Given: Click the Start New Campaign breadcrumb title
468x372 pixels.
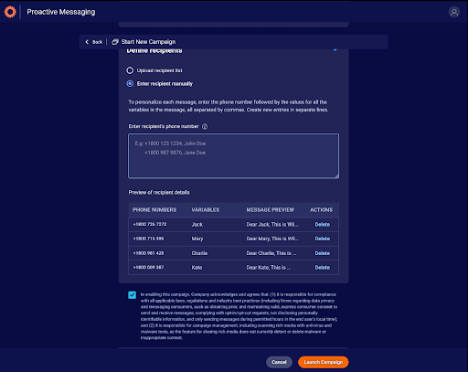Looking at the screenshot, I should [x=148, y=42].
